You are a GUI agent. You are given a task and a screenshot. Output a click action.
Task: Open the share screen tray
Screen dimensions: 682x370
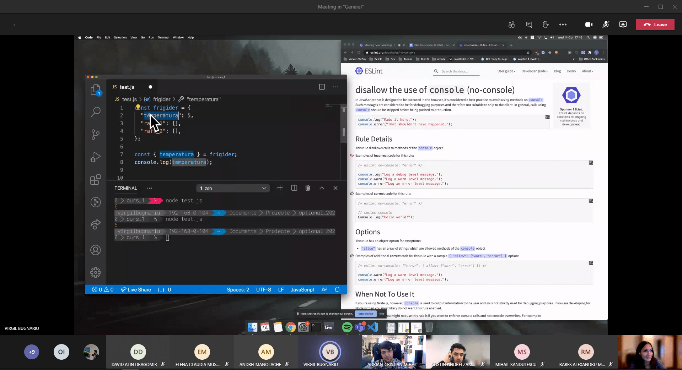click(623, 25)
